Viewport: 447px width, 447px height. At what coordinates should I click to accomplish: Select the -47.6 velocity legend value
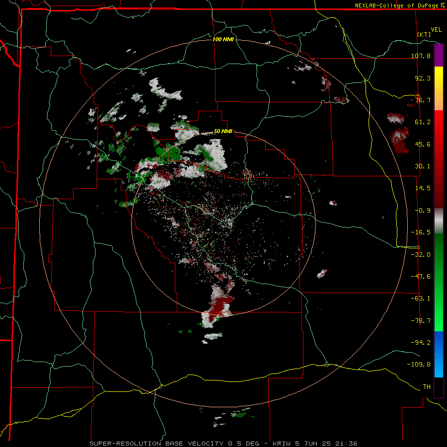(421, 277)
